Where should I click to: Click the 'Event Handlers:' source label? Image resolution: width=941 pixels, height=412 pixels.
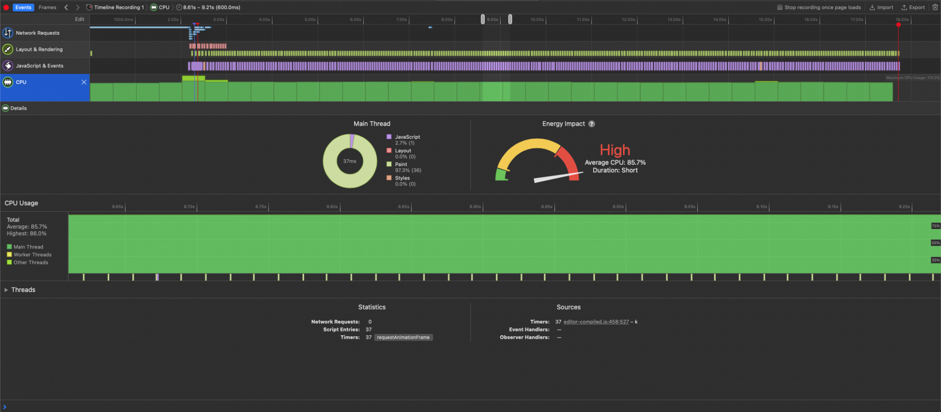coord(529,330)
